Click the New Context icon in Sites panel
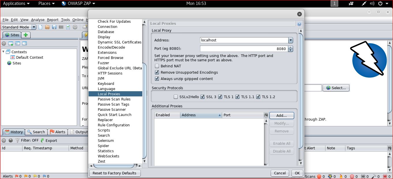 pyautogui.click(x=11, y=44)
